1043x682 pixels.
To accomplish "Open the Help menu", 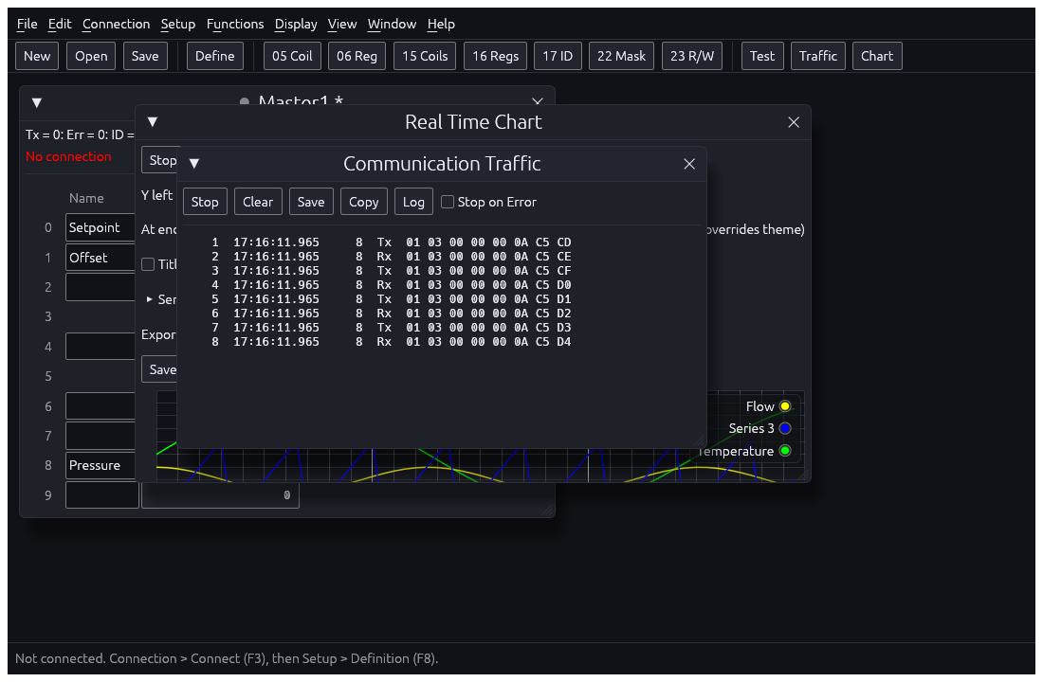I will pyautogui.click(x=441, y=24).
